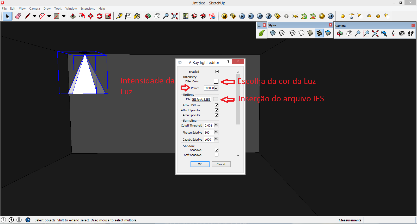This screenshot has width=417, height=224.
Task: Toggle Affect Diffuse checkbox
Action: click(x=217, y=105)
